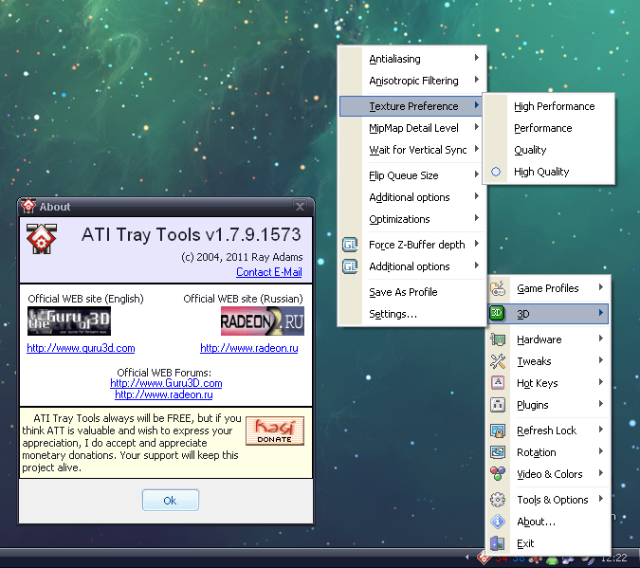Click the taskbar clock showing 12:22
The height and width of the screenshot is (568, 640).
[613, 559]
